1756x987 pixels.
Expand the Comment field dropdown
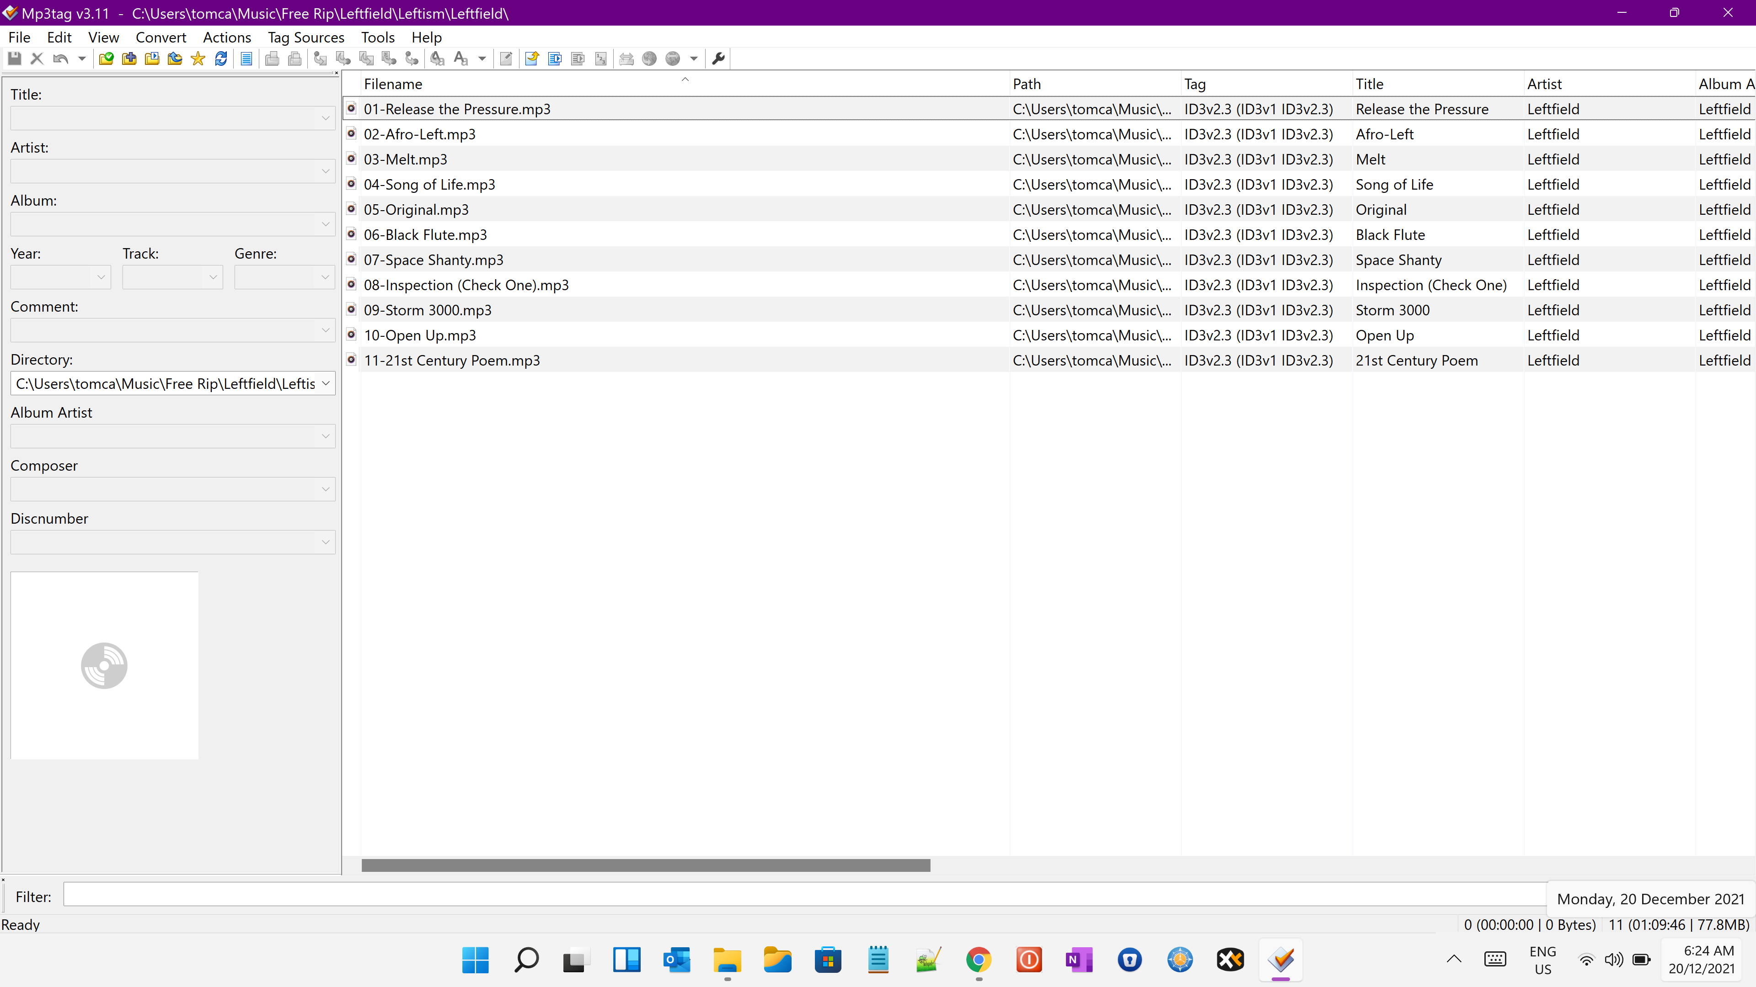point(325,330)
